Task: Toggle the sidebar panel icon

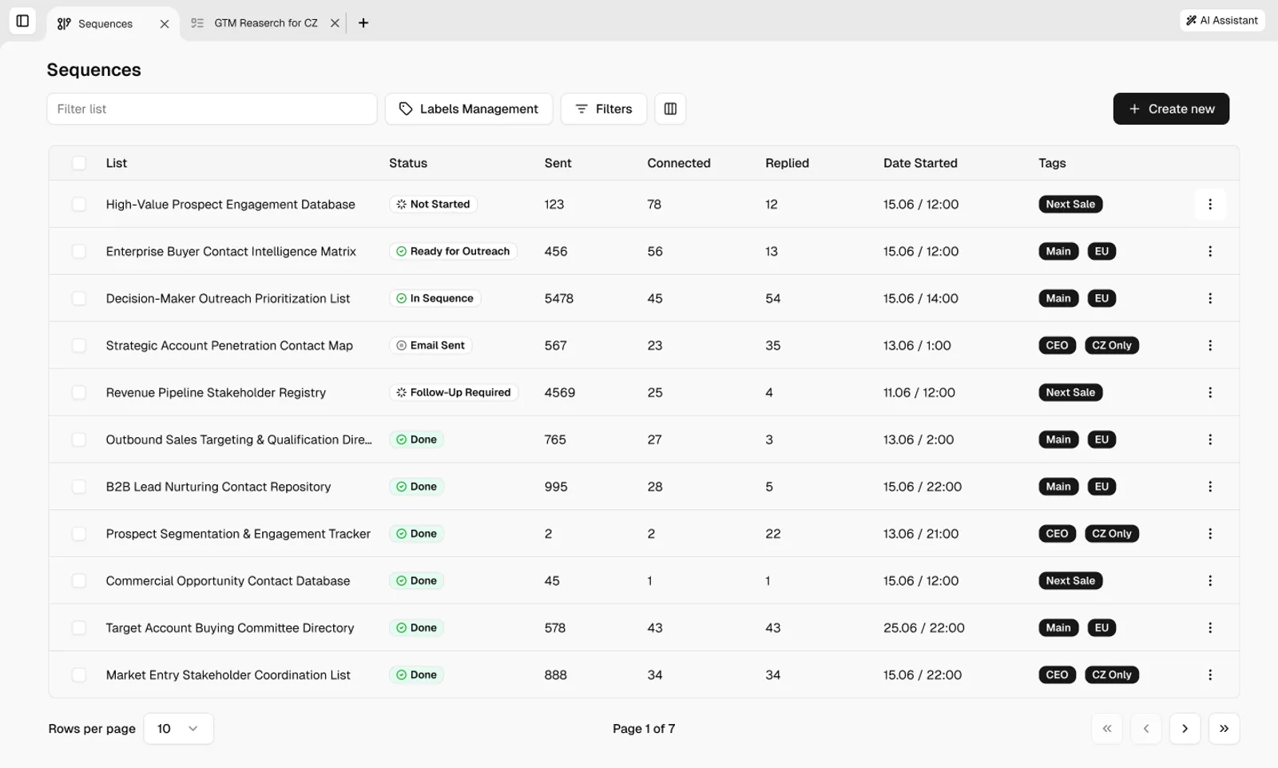Action: (22, 21)
